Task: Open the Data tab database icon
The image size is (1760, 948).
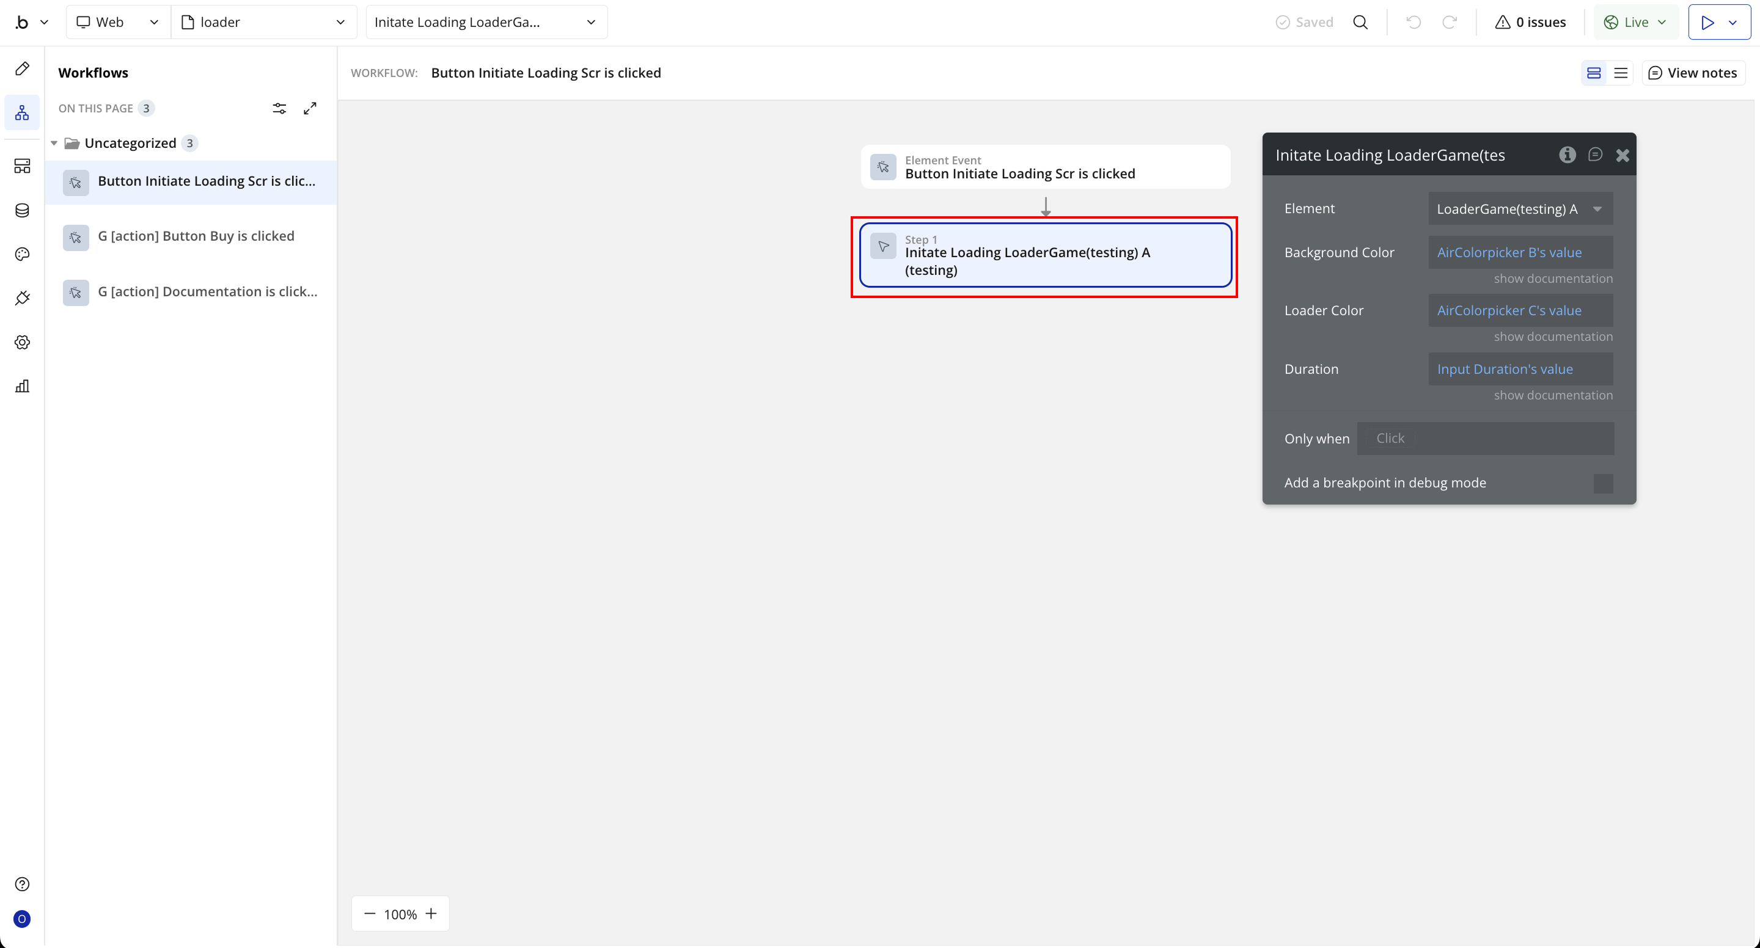Action: [x=22, y=210]
